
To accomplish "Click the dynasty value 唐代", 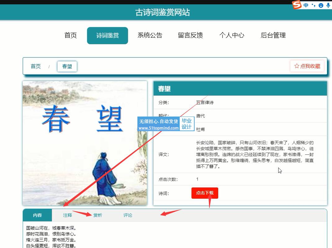I will [201, 116].
